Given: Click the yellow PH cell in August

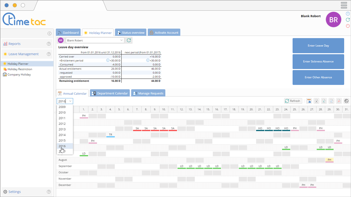Looking at the screenshot, I should pos(330,160).
